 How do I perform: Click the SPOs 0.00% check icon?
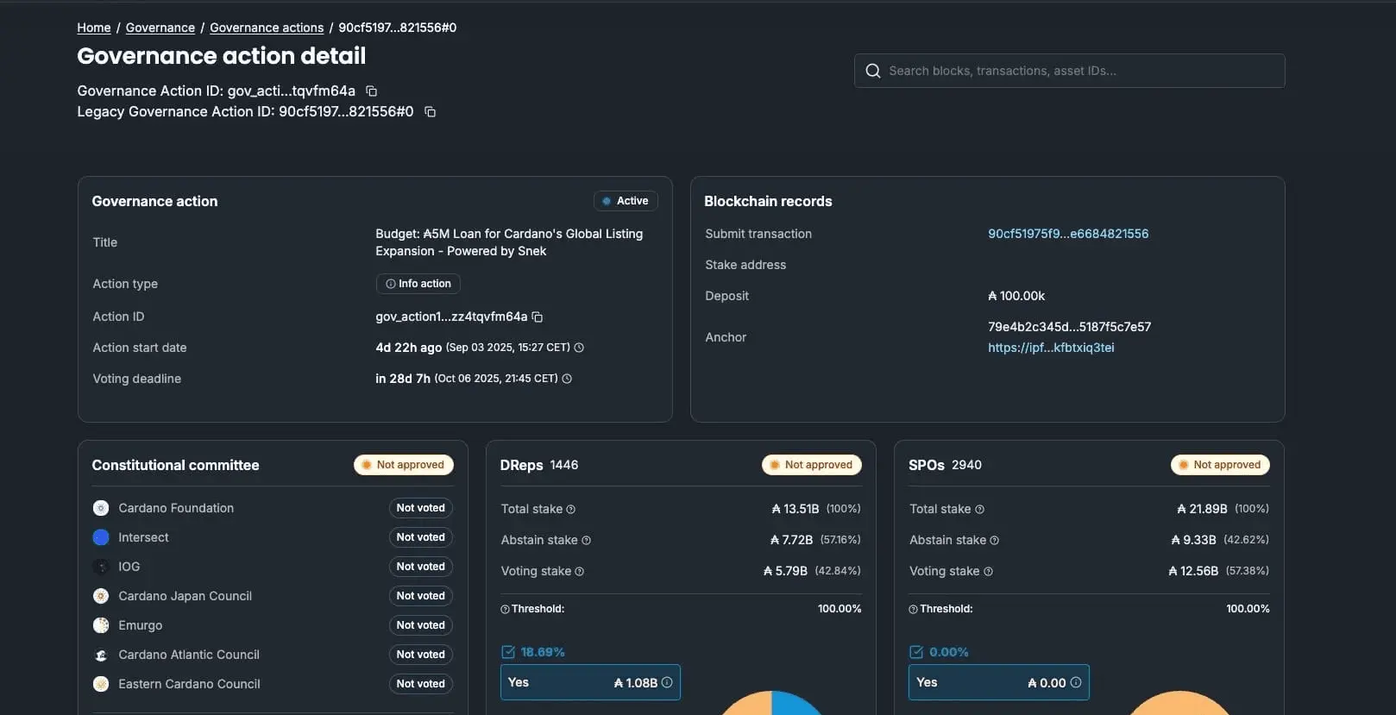(x=916, y=652)
